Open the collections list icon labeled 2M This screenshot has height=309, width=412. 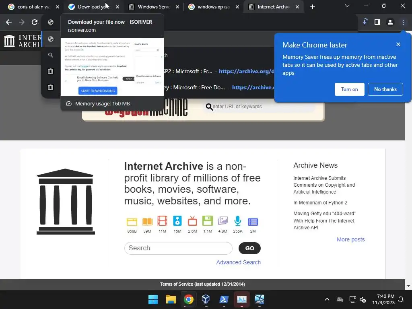253,222
